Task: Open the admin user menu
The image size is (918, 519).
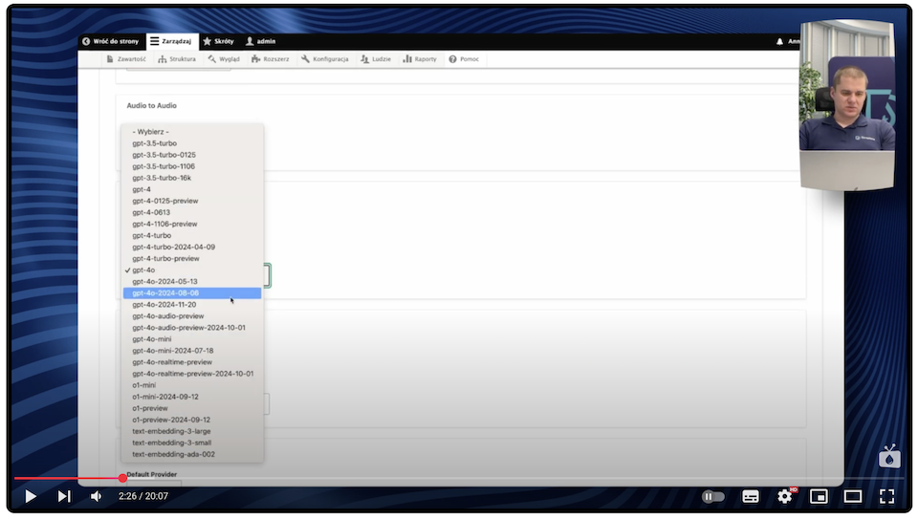Action: pos(260,41)
